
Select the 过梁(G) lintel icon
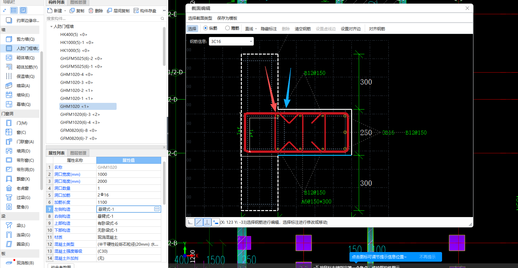tap(9, 198)
